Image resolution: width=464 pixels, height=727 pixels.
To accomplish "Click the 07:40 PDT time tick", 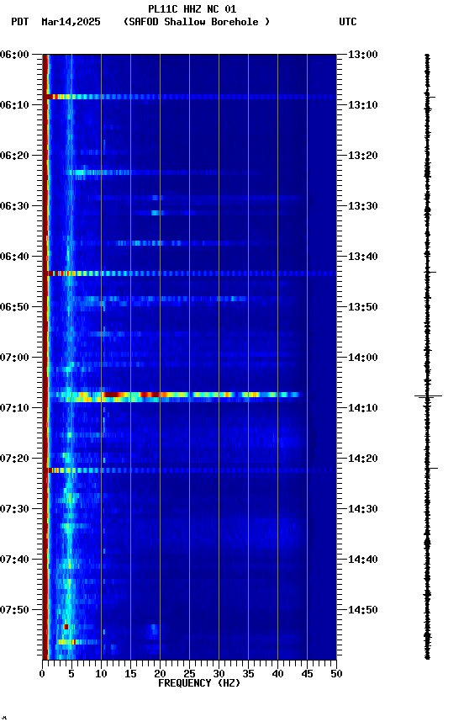I will point(14,560).
